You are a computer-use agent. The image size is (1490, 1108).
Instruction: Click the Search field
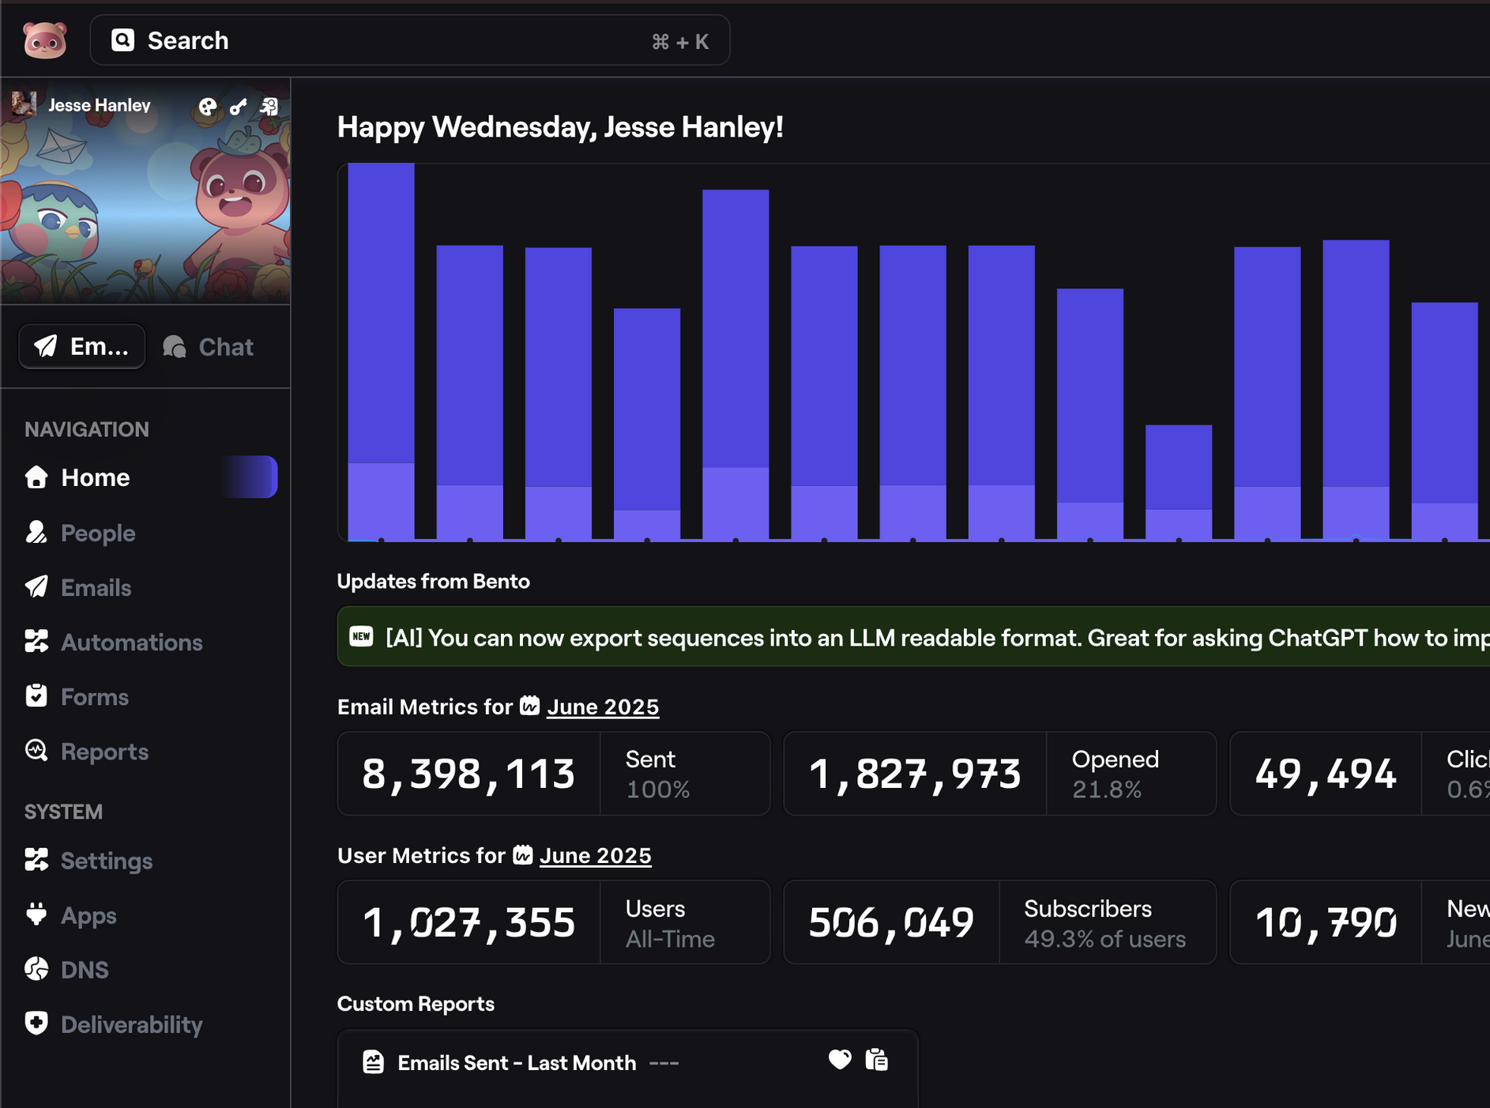[x=410, y=40]
